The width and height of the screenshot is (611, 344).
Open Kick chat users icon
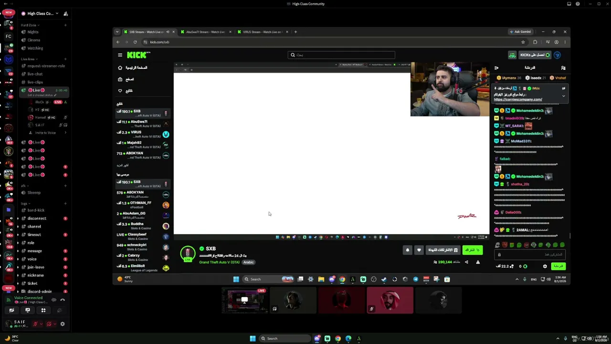coord(563,68)
